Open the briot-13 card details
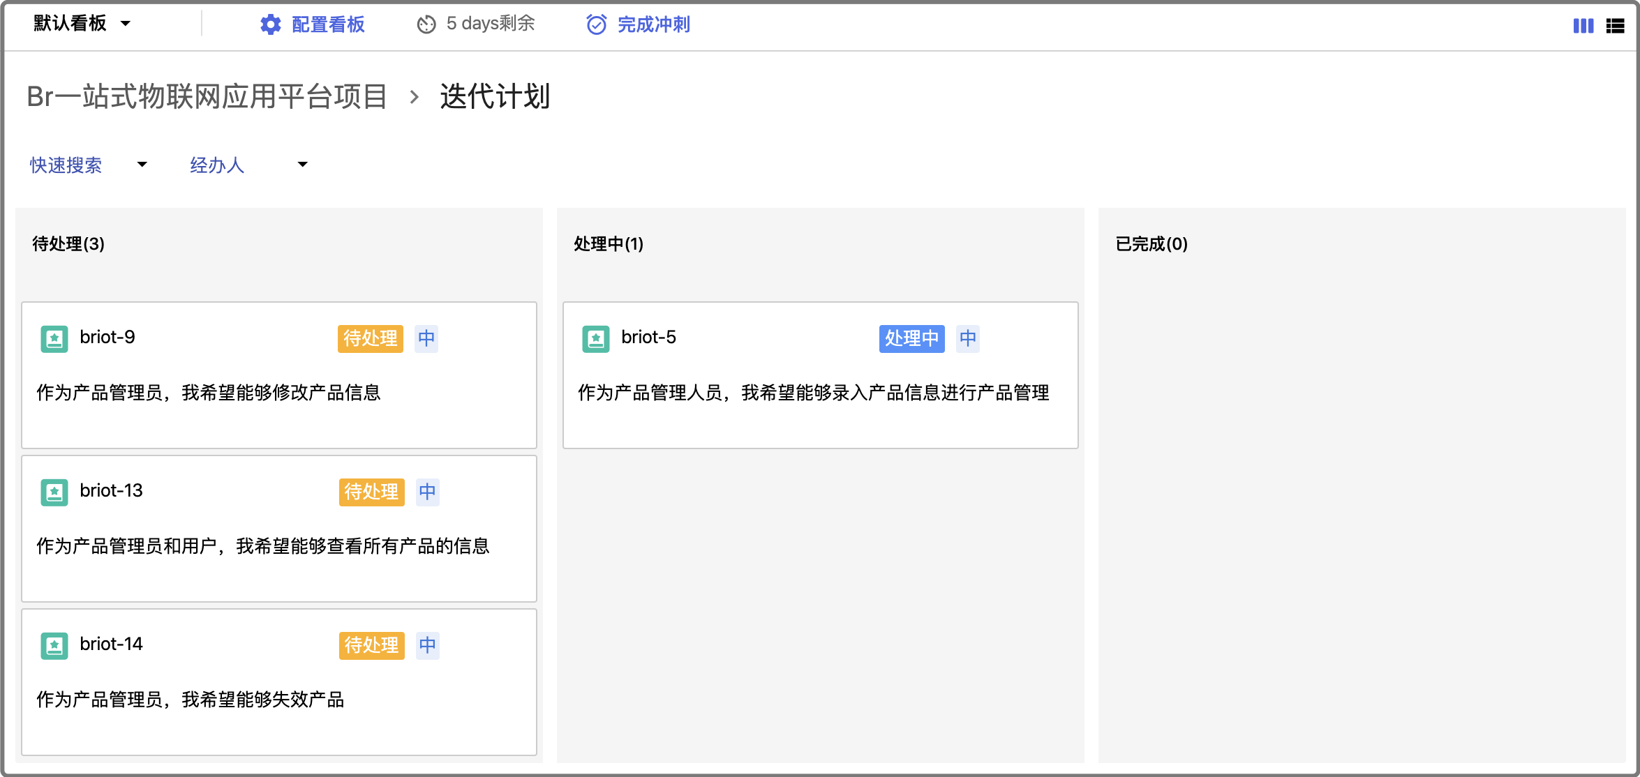 (278, 529)
